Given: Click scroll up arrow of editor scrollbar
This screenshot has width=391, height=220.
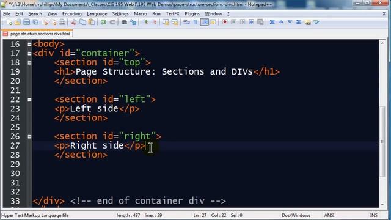Looking at the screenshot, I should click(382, 43).
